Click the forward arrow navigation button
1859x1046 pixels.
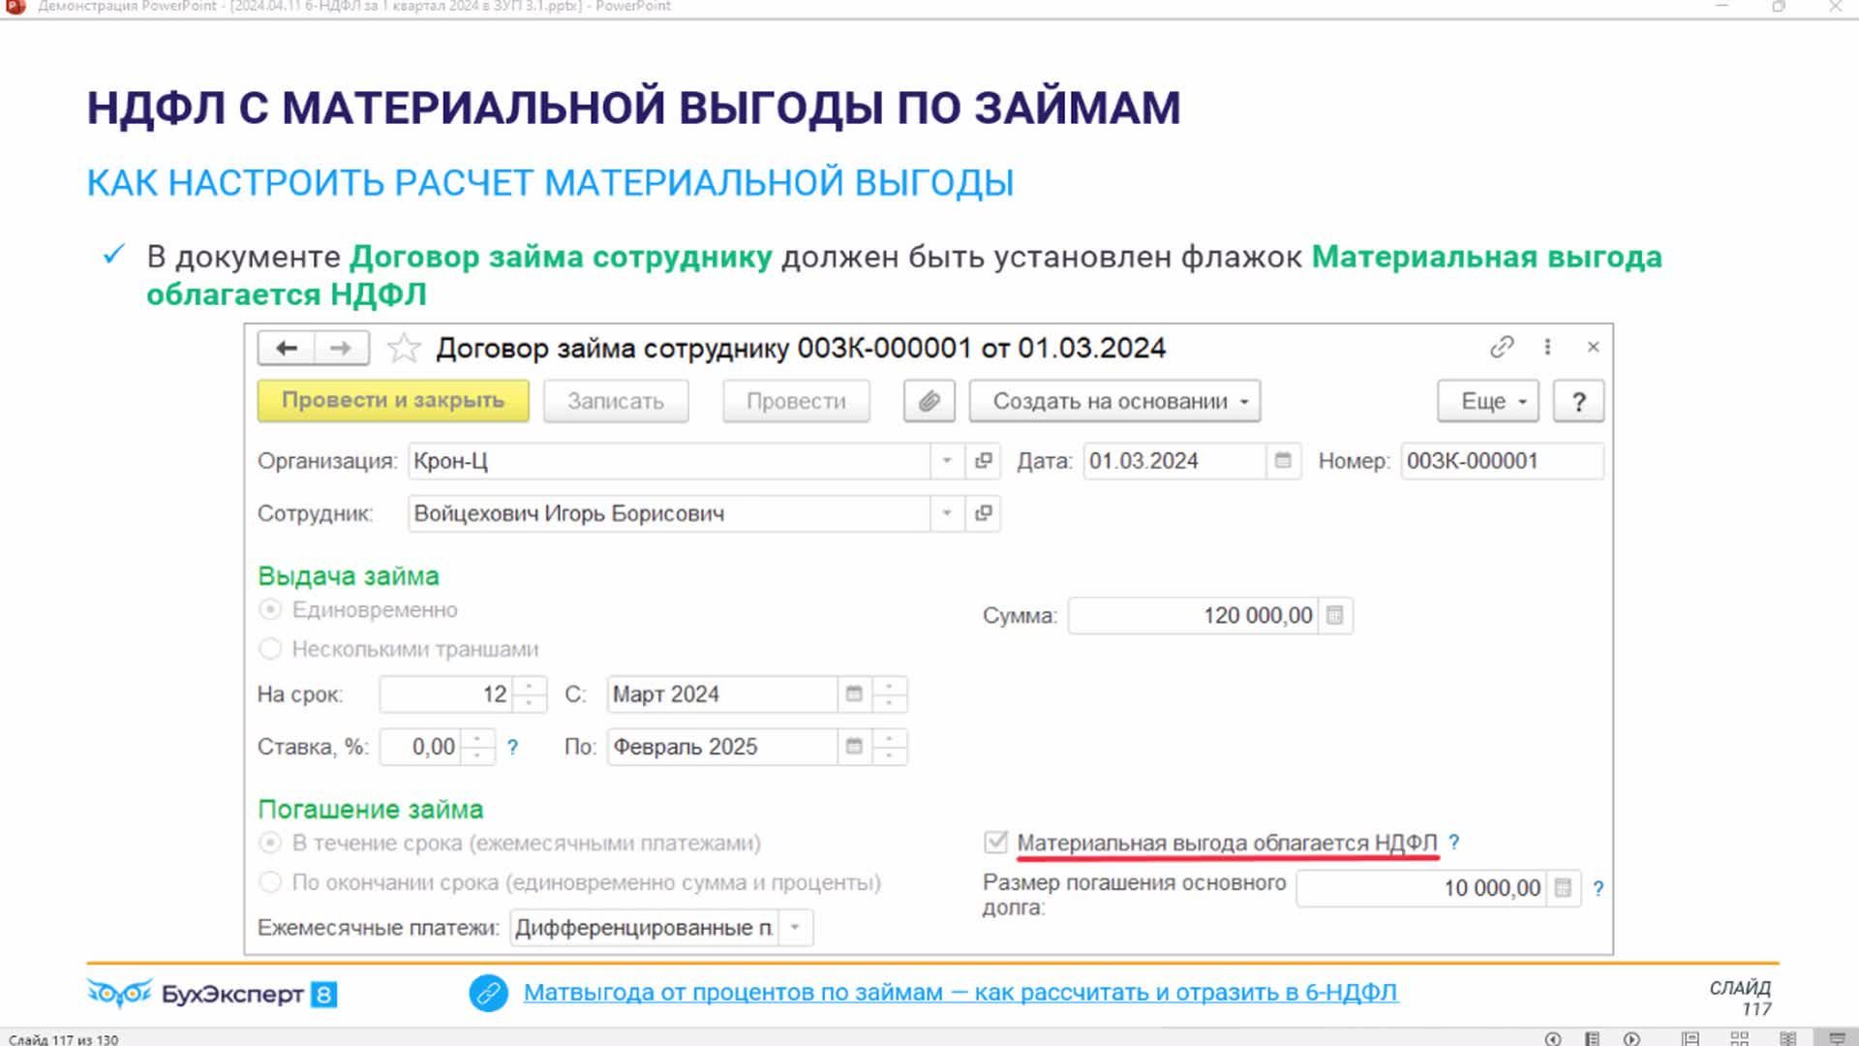click(x=341, y=349)
